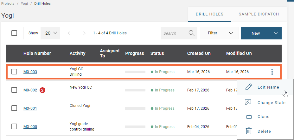Click the MX-003 progress bar

click(135, 72)
